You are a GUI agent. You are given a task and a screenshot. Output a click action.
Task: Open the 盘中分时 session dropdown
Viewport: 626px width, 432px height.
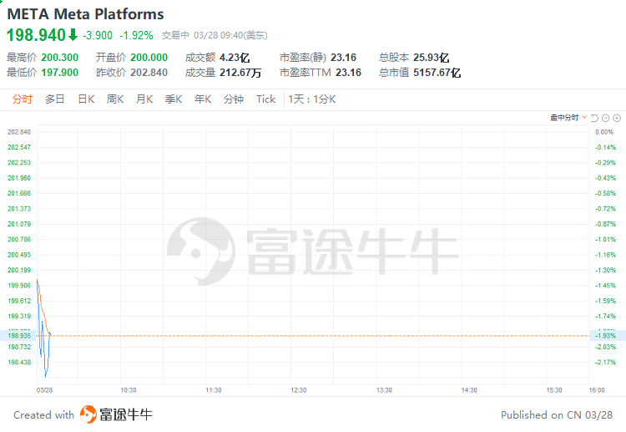coord(568,118)
